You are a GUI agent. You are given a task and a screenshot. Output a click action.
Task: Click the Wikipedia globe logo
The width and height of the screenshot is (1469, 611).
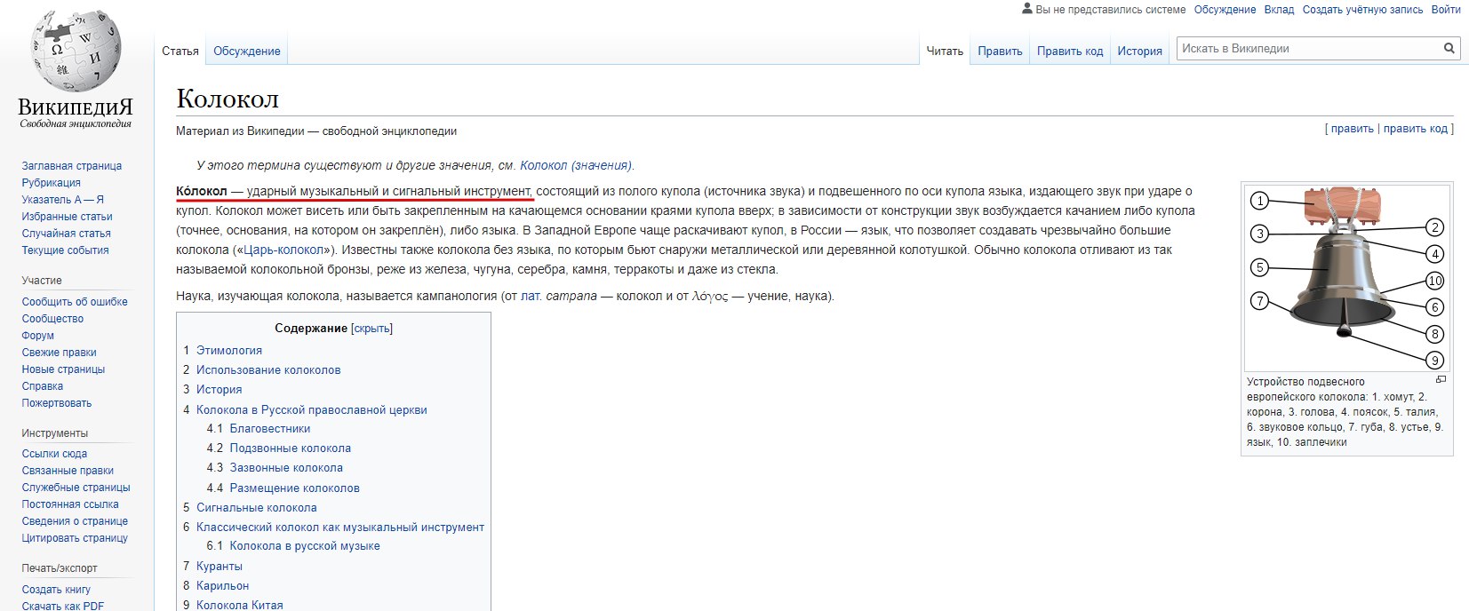76,52
